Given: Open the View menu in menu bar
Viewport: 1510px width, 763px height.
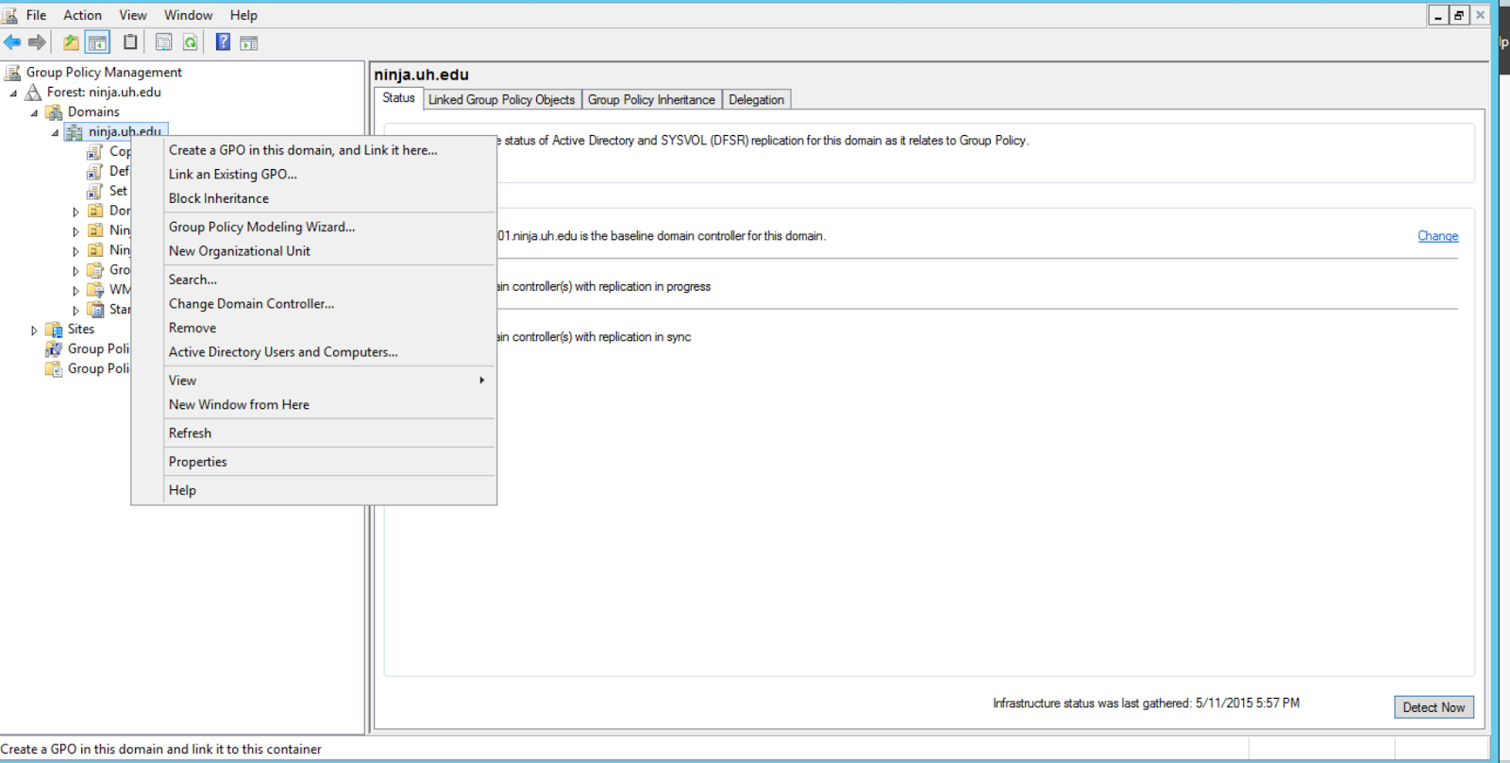Looking at the screenshot, I should (x=133, y=15).
